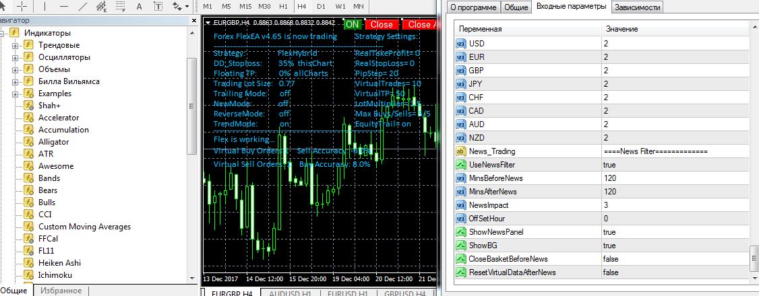759x296 pixels.
Task: Open the О программе tab
Action: coord(473,7)
